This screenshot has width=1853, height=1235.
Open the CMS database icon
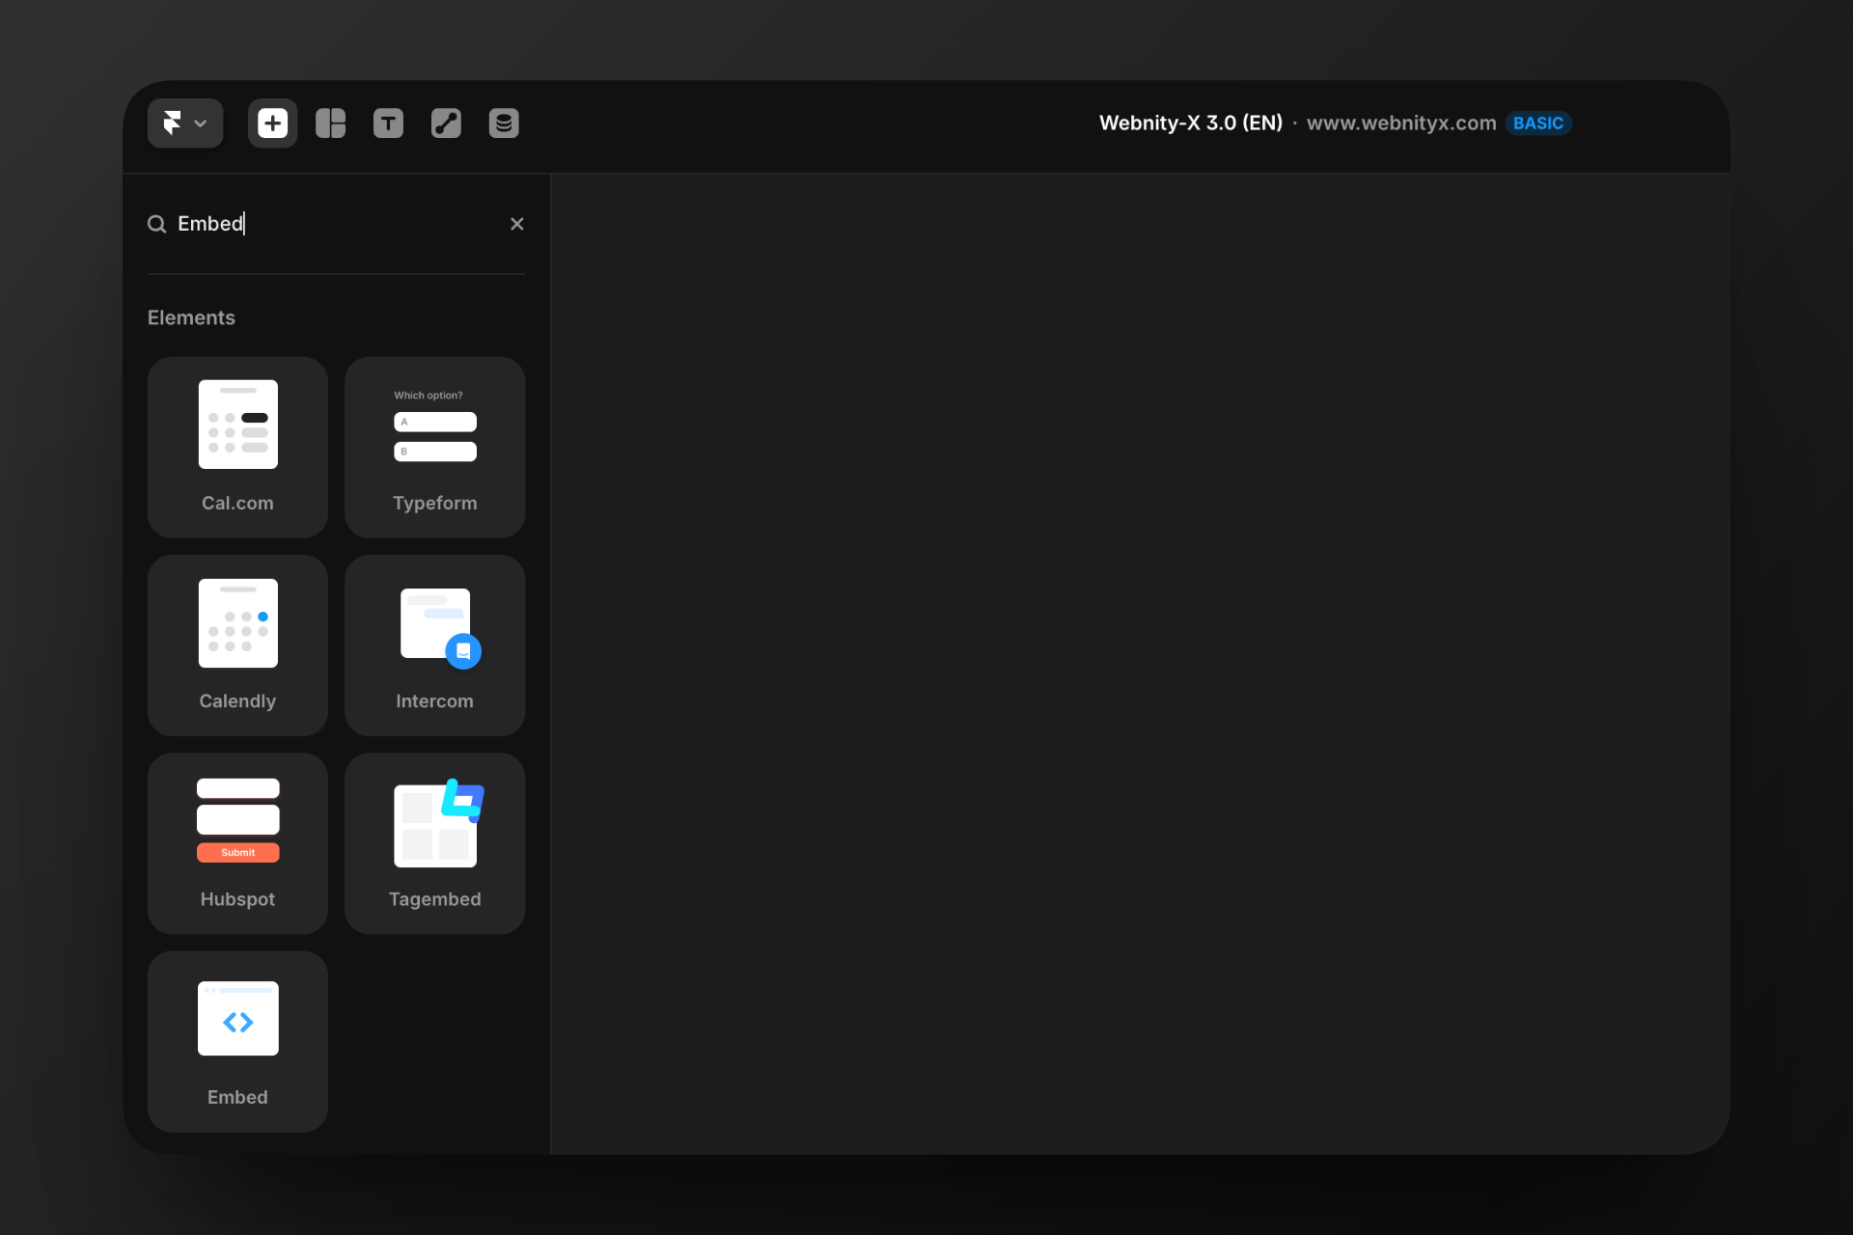[x=504, y=123]
